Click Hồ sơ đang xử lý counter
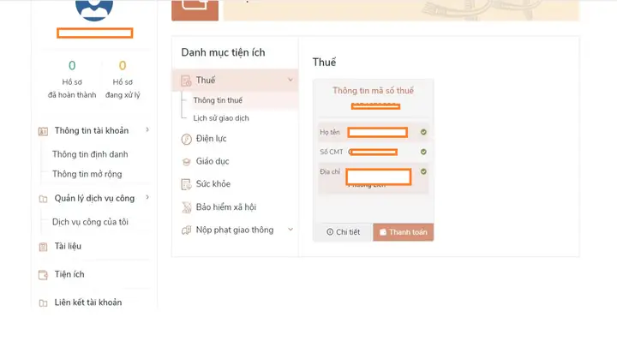 pos(123,79)
